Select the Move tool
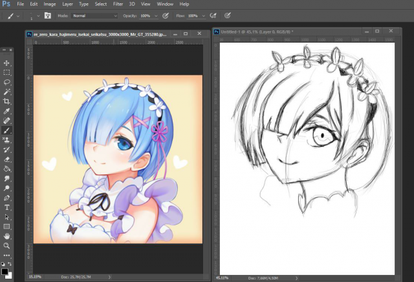 (x=6, y=63)
